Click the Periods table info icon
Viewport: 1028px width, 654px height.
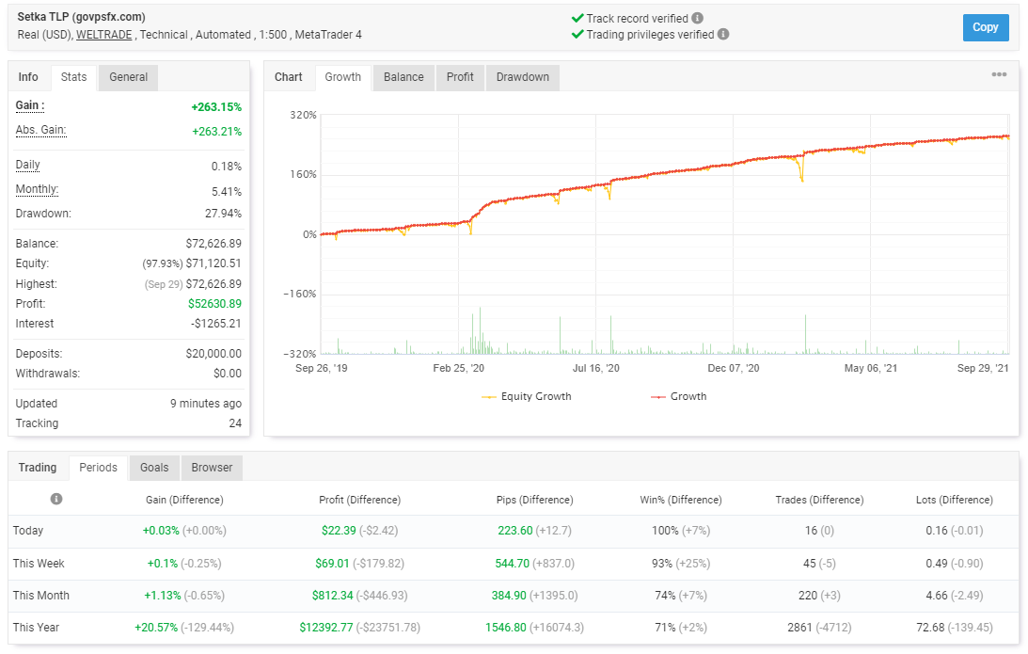point(56,499)
